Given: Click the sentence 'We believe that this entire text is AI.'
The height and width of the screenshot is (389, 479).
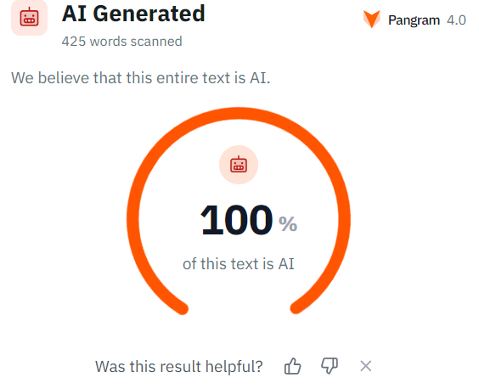Looking at the screenshot, I should [141, 77].
